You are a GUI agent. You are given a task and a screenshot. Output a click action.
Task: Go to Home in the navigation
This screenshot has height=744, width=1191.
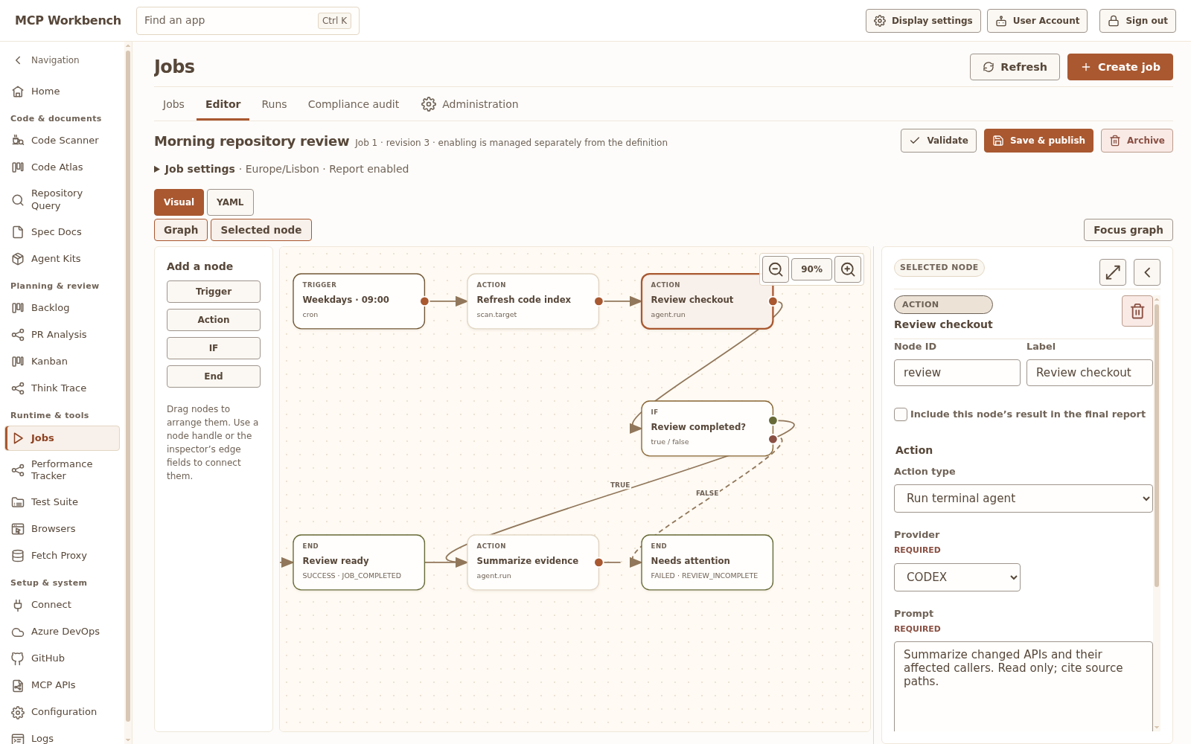(x=63, y=92)
